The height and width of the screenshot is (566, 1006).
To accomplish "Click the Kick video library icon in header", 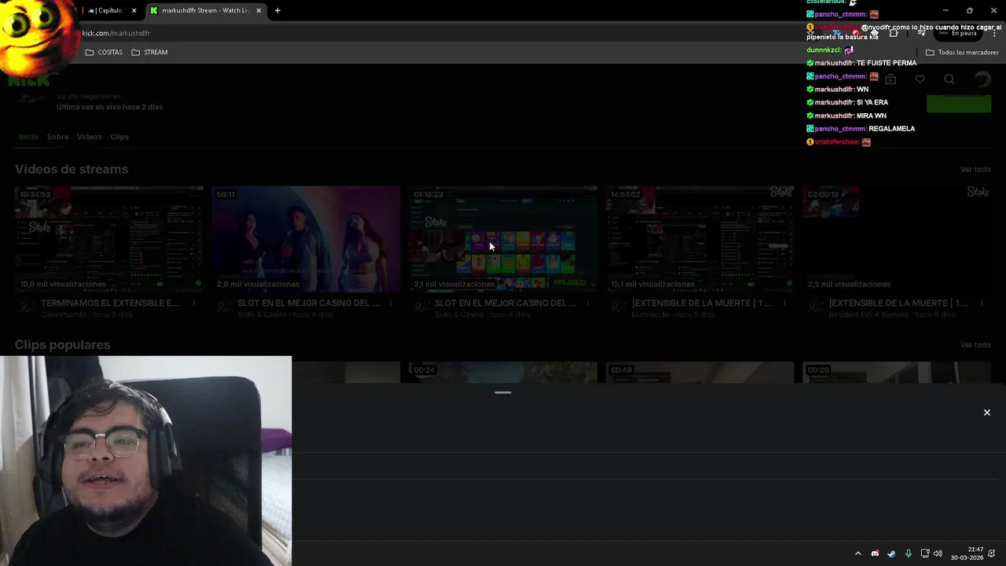I will [x=890, y=79].
